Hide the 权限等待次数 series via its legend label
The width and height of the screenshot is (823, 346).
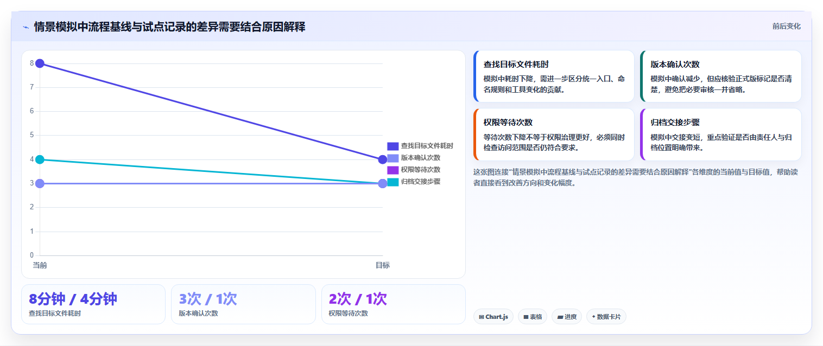point(421,170)
